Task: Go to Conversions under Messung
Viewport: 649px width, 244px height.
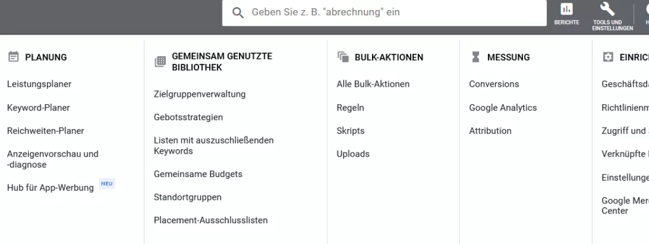Action: (x=494, y=84)
